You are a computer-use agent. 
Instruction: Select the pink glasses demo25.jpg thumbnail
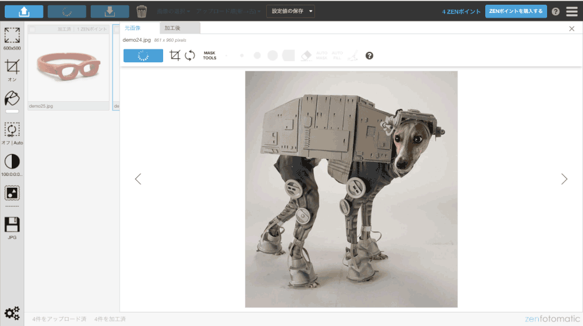(68, 68)
